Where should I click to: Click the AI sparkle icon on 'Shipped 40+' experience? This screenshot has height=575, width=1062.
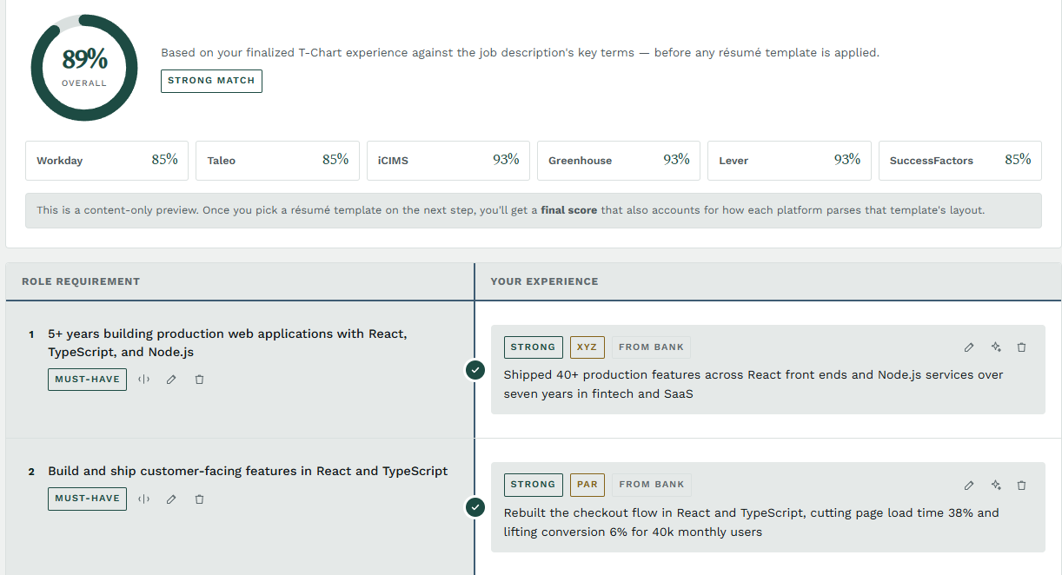[x=996, y=347]
